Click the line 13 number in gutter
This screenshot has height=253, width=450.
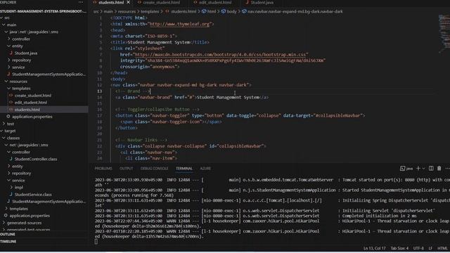(x=99, y=91)
